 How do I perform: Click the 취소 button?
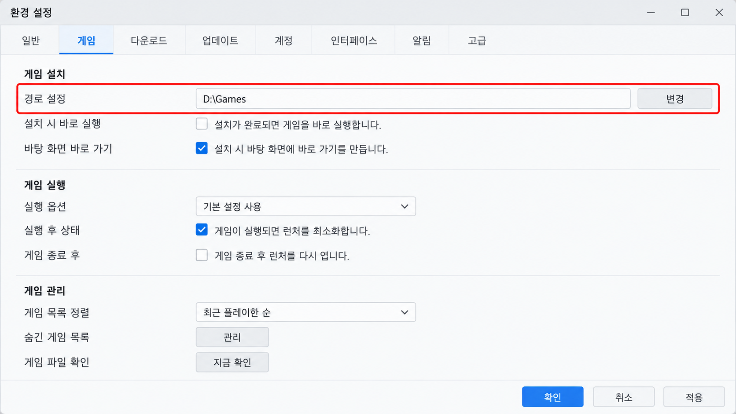(x=623, y=397)
